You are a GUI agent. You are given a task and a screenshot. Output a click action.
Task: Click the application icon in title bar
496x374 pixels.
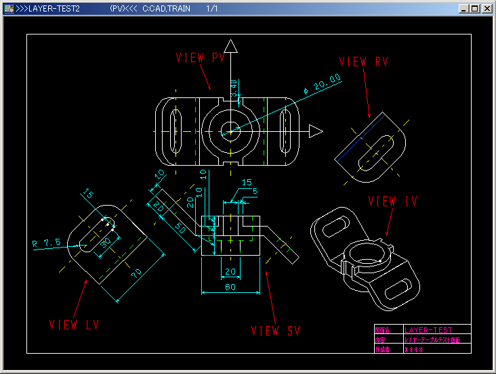pyautogui.click(x=8, y=9)
